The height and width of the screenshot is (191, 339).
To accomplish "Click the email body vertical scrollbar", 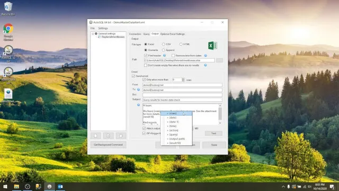I will (220, 114).
